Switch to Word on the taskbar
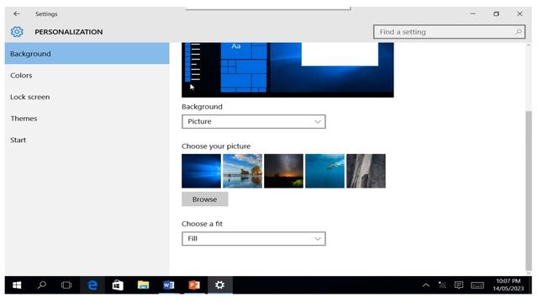The image size is (538, 303). tap(168, 285)
